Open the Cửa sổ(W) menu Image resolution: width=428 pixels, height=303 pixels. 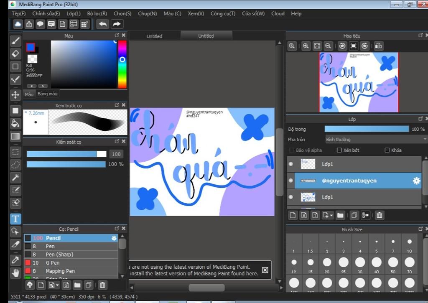(253, 14)
